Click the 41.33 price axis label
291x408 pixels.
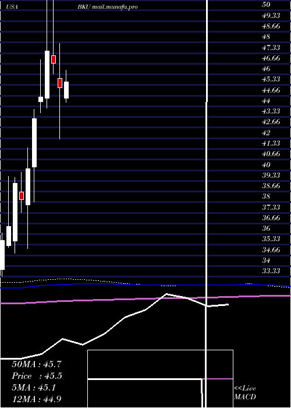pos(271,143)
